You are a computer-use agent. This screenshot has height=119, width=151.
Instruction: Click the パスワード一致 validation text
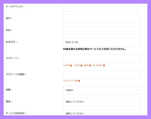(x=70, y=81)
